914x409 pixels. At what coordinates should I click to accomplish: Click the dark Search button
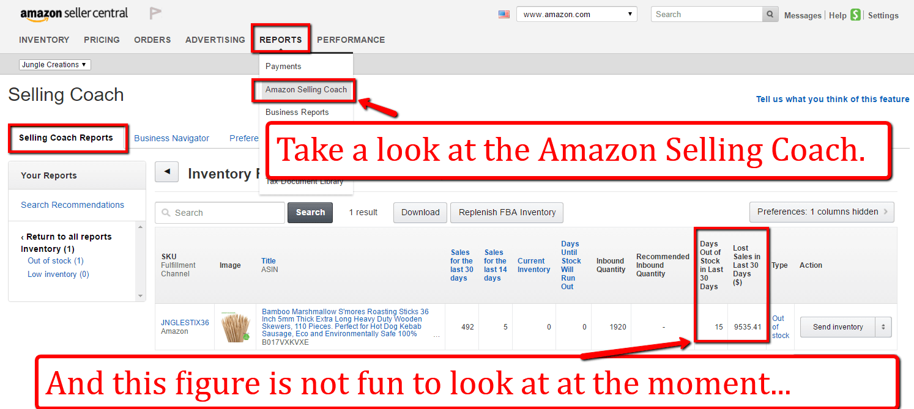click(310, 212)
